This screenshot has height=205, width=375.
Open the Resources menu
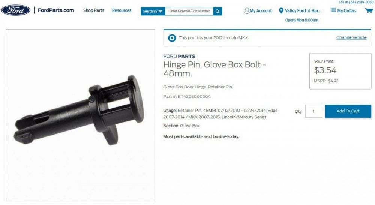tap(121, 10)
